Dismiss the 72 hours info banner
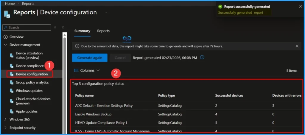The height and width of the screenshot is (135, 305). click(297, 46)
